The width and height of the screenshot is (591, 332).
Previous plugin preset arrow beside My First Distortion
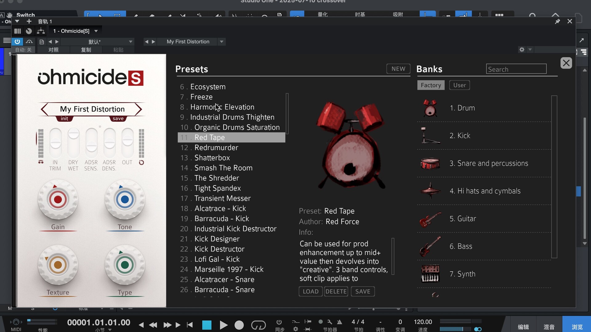pos(147,42)
